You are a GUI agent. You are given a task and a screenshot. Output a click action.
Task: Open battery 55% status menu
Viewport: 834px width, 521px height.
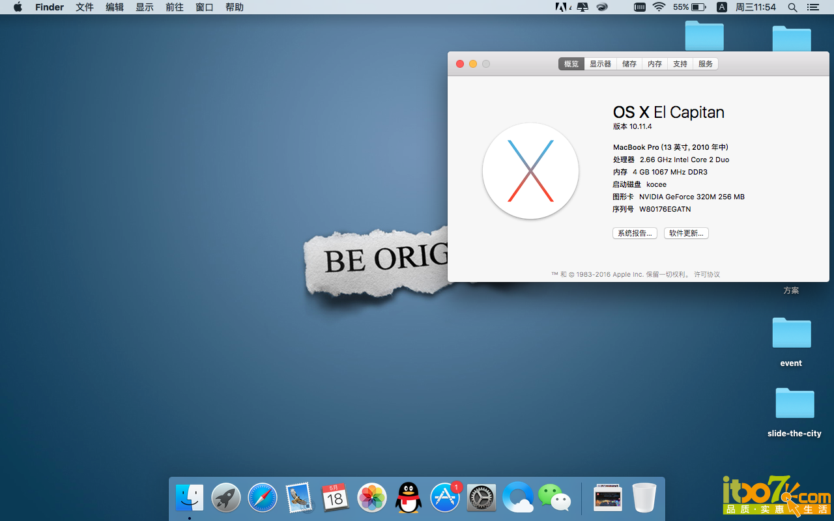coord(690,7)
